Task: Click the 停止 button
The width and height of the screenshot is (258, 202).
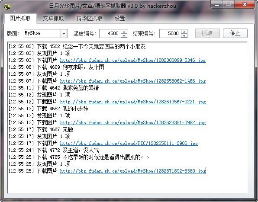Action: point(235,33)
